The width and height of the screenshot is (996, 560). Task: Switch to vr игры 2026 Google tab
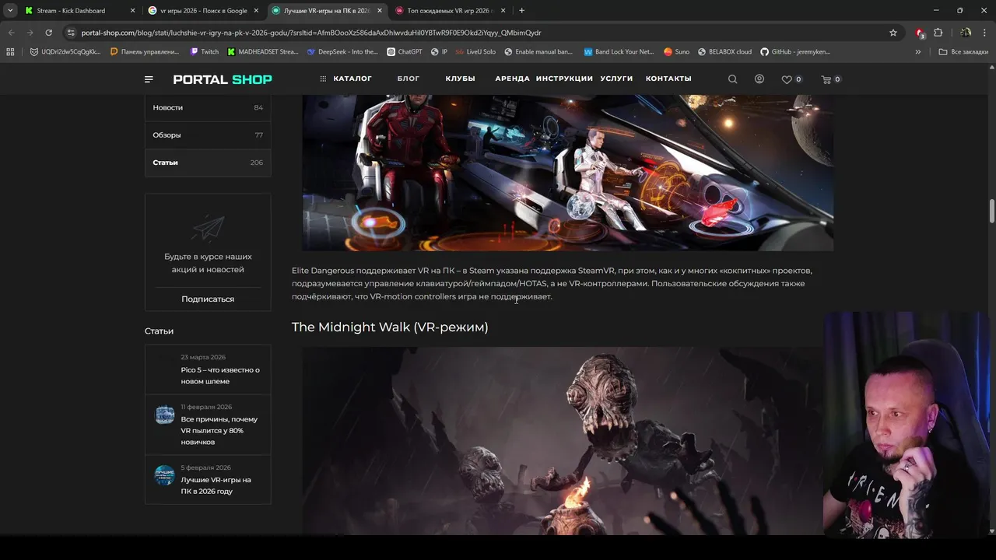pos(203,11)
